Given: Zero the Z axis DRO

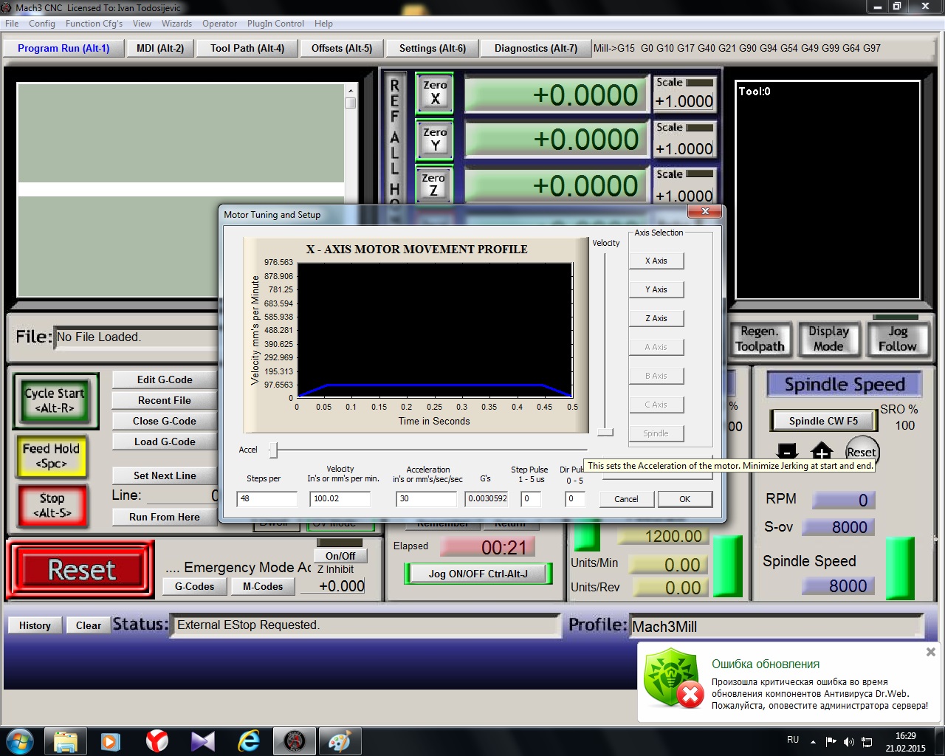Looking at the screenshot, I should click(433, 184).
